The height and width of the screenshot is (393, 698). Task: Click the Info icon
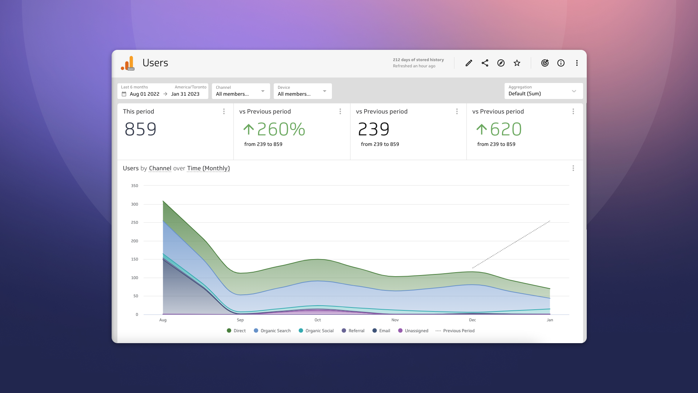561,63
